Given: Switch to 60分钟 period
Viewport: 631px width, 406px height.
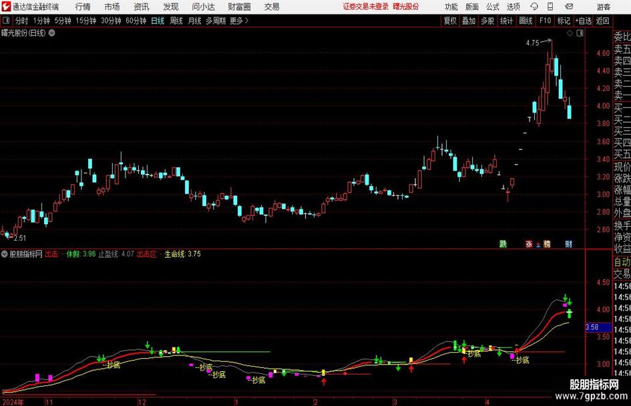Looking at the screenshot, I should point(136,21).
